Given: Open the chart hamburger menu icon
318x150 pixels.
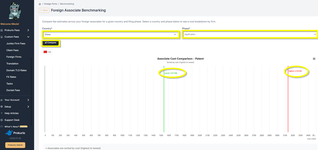Looking at the screenshot, I should (x=314, y=59).
